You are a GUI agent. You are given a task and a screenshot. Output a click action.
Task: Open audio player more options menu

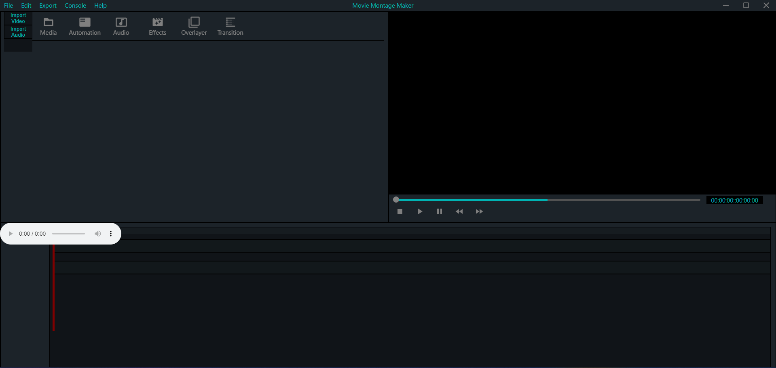[111, 234]
